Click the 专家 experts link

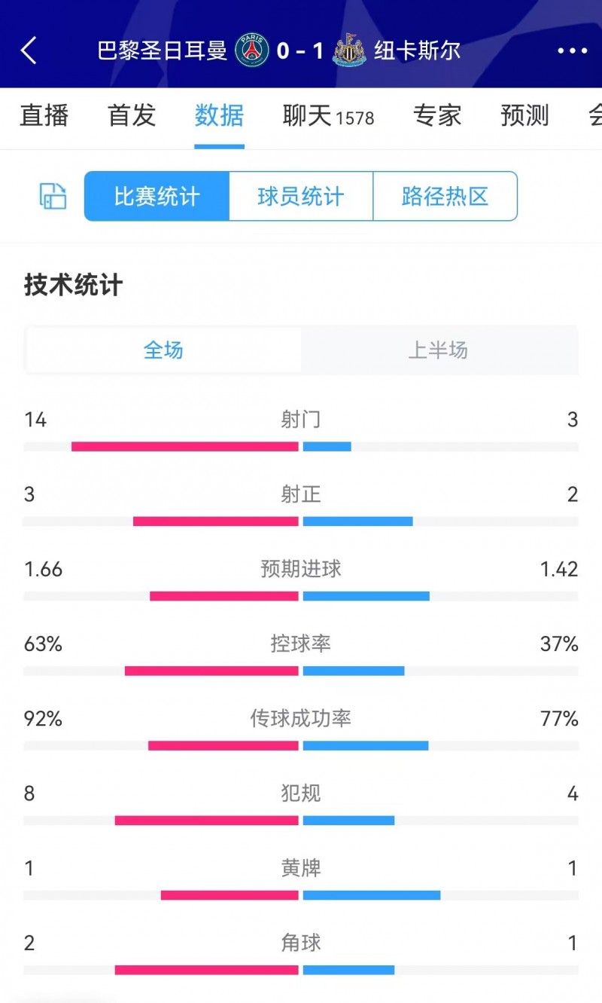(x=437, y=115)
